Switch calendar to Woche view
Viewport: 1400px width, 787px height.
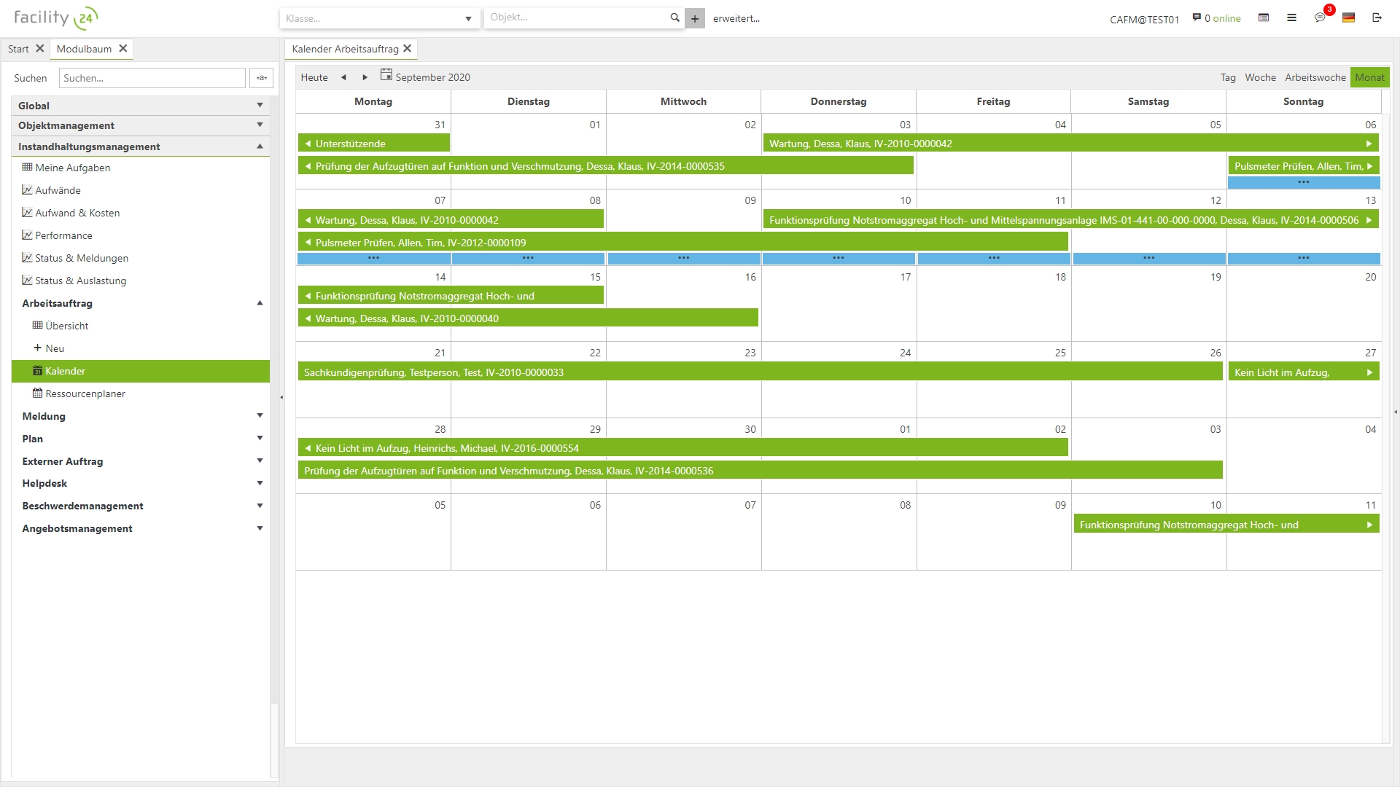[x=1260, y=77]
